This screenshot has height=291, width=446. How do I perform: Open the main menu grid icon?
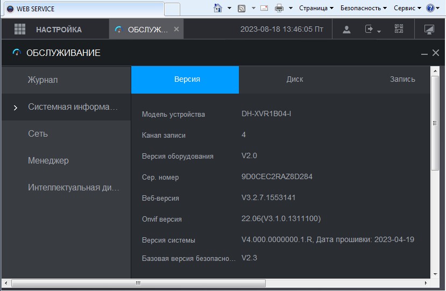[20, 29]
